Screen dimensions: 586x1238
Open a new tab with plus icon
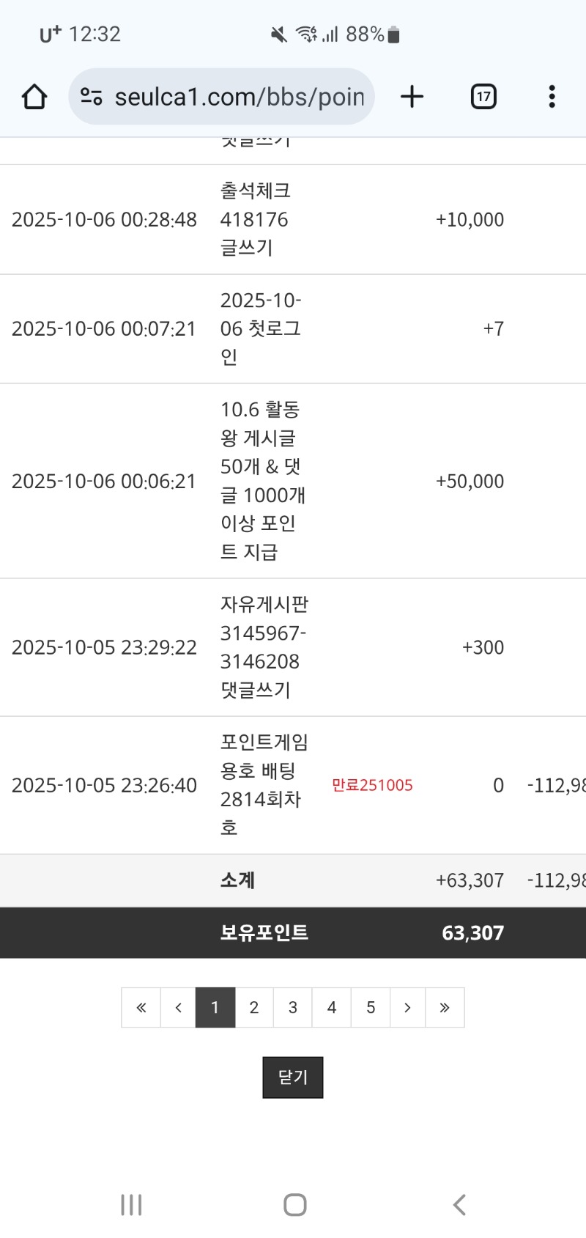point(412,97)
